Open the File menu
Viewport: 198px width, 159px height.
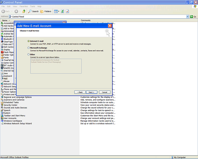pos(3,6)
